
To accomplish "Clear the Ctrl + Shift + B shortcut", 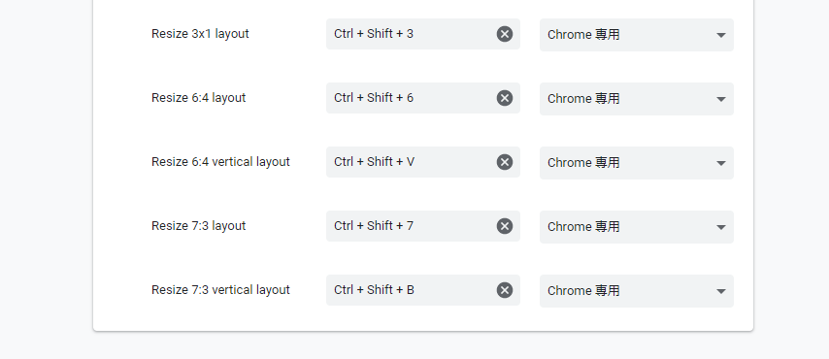I will pyautogui.click(x=505, y=290).
